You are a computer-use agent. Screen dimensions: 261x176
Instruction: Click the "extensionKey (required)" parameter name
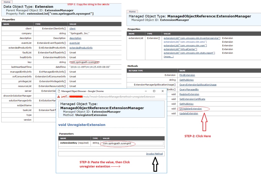pyautogui.click(x=74, y=143)
